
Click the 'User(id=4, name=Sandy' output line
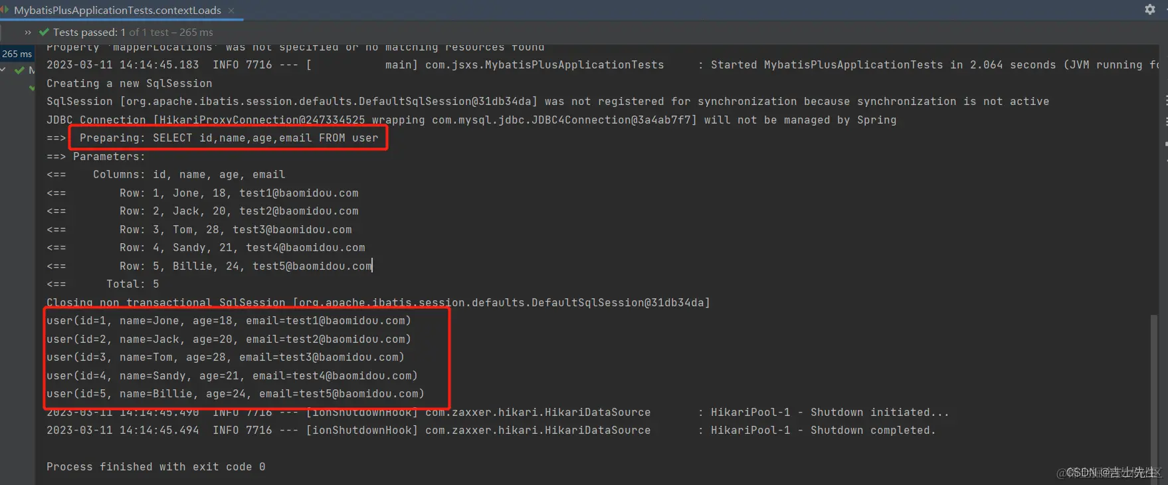click(233, 375)
